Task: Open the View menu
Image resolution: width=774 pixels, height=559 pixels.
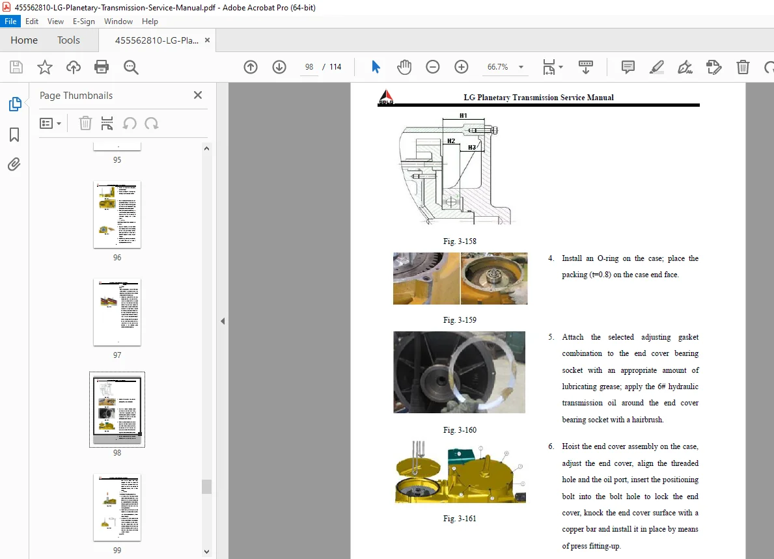Action: [55, 21]
